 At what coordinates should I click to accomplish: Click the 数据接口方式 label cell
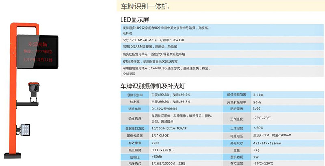click(134, 127)
